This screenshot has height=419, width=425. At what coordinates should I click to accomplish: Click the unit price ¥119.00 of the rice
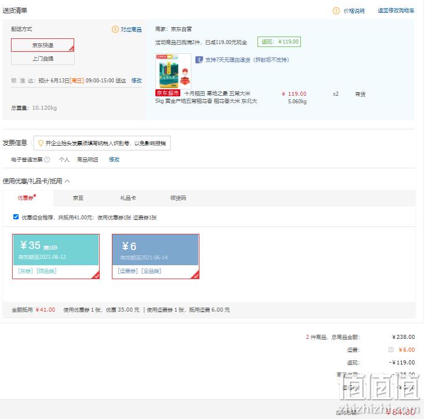click(x=294, y=93)
